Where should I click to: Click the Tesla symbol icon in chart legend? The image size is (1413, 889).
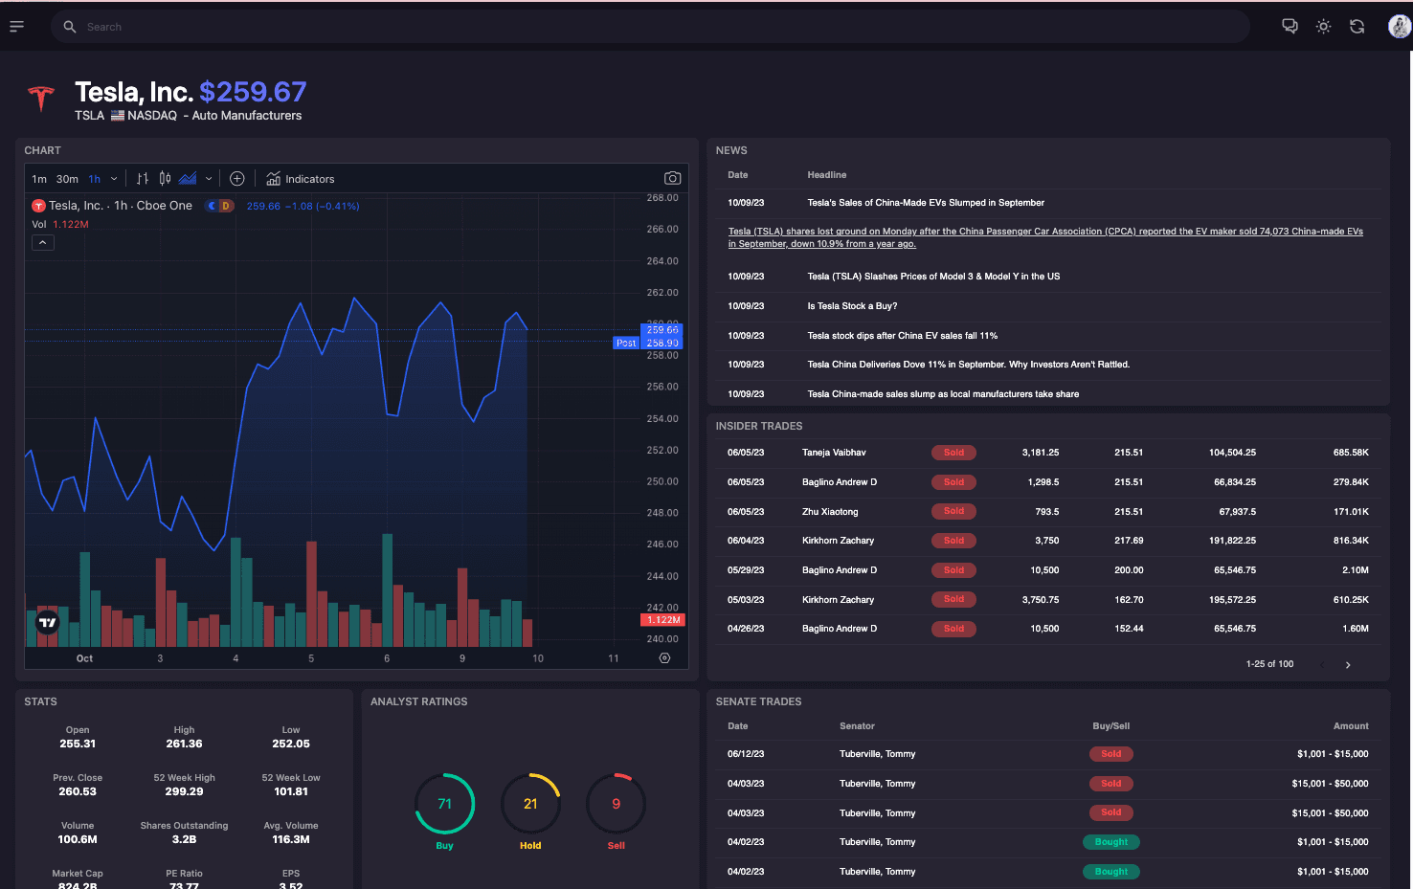[x=39, y=206]
